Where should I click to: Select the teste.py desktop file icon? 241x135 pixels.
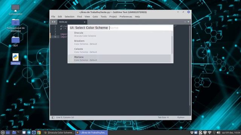pos(15,59)
